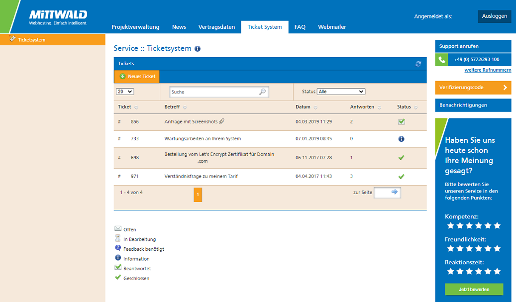Click the information status icon for ticket 733
Image resolution: width=516 pixels, height=302 pixels.
point(401,139)
